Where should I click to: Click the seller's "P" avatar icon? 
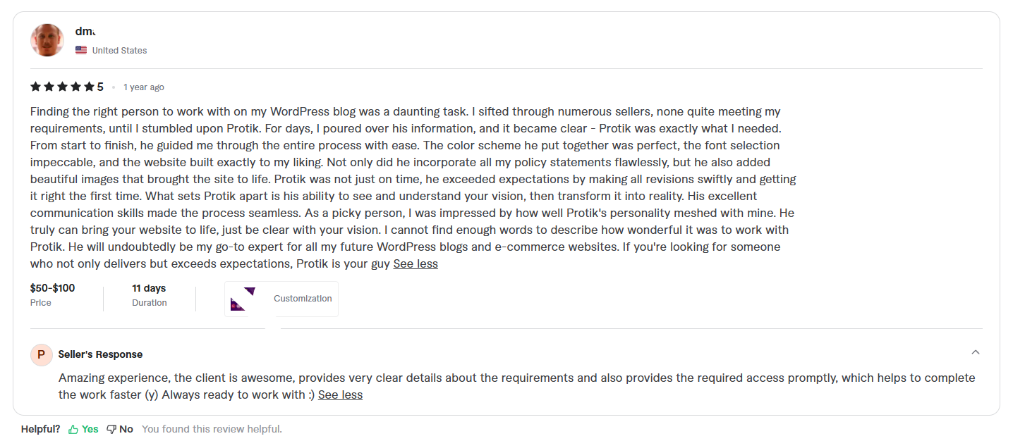coord(42,354)
